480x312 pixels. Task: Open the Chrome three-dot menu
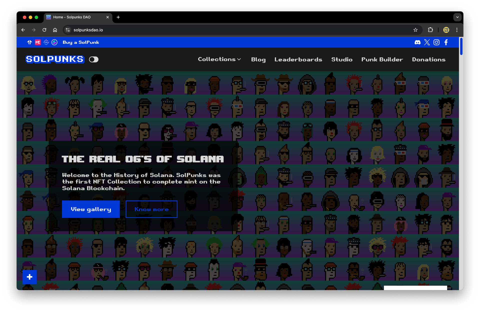click(457, 30)
